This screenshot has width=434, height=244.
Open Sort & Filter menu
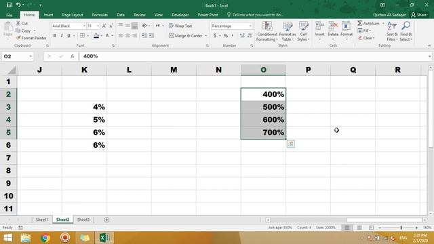click(392, 31)
